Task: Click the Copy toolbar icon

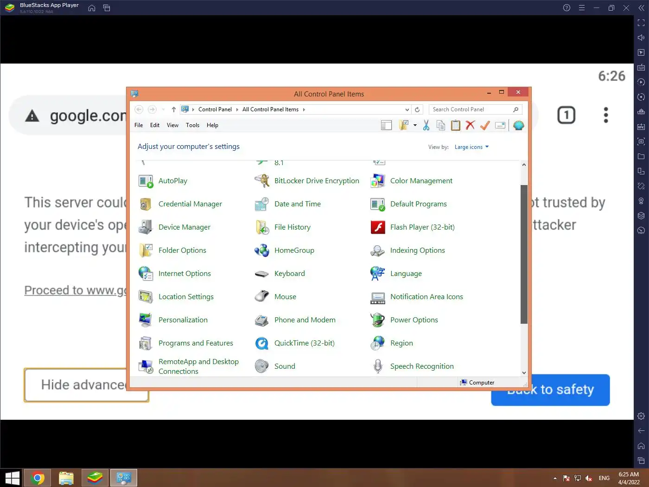Action: [441, 125]
